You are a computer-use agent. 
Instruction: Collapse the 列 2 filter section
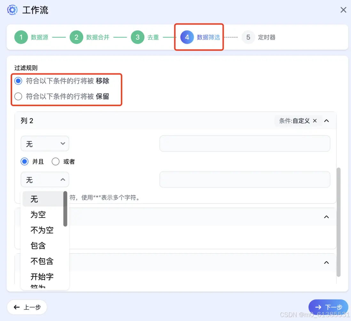326,121
